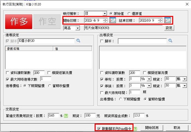Screen dimensions: 191x132
Task: Choose 當期收盤價 for entry price
Action: pos(50,86)
